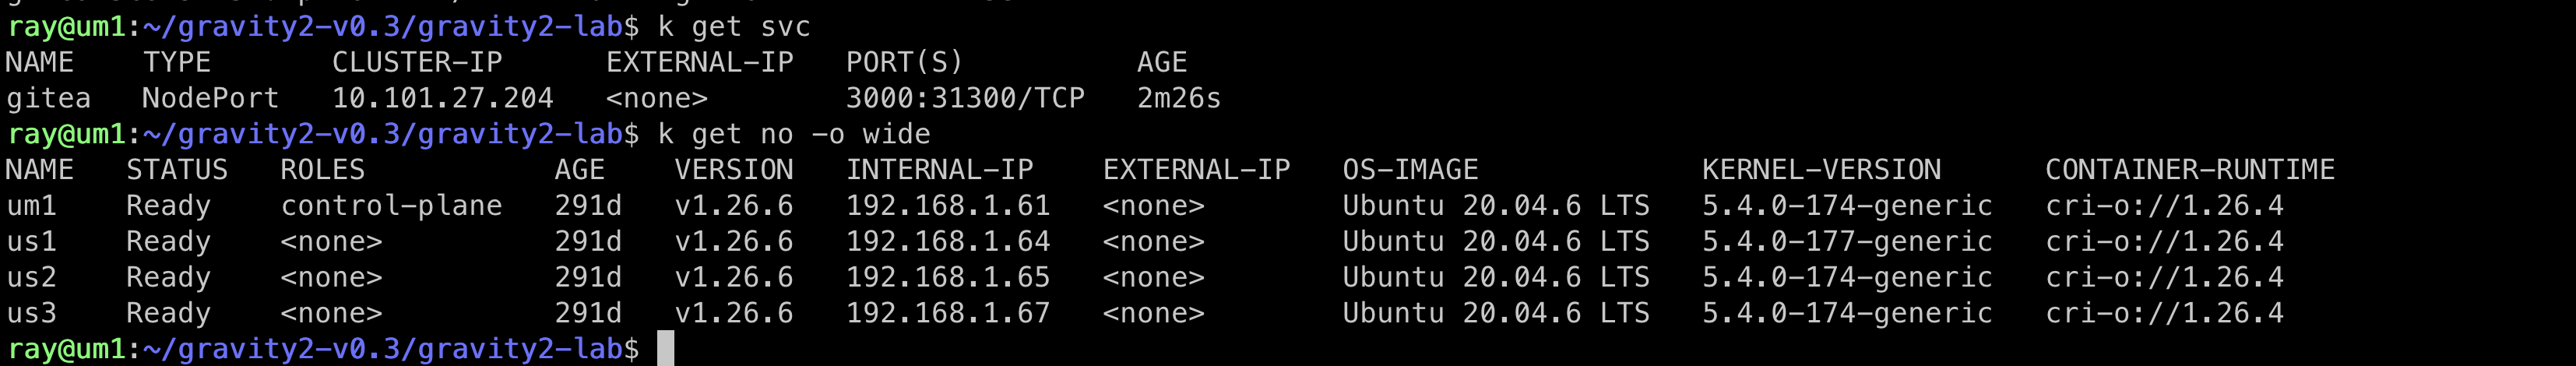Click the service age 2m26s
Viewport: 2576px width, 366px height.
point(1178,98)
